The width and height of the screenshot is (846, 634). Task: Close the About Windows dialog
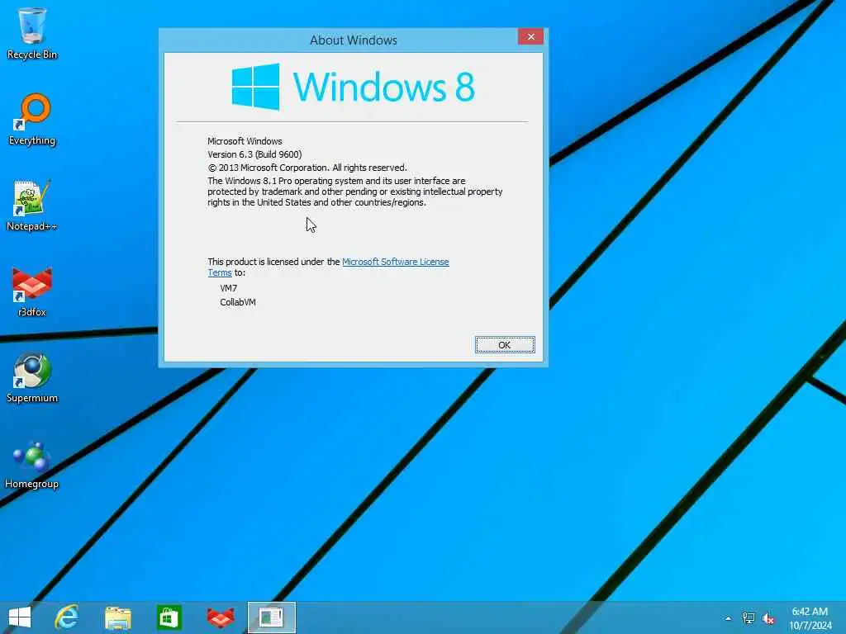tap(530, 36)
